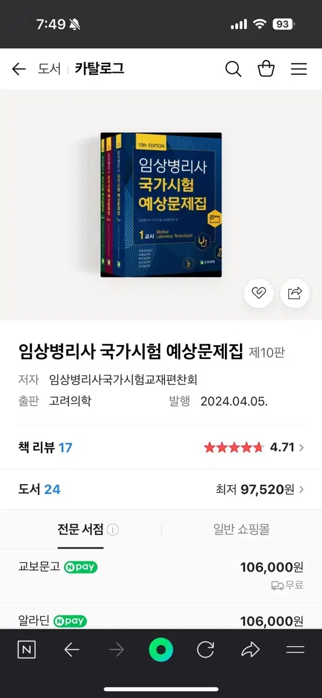
Task: Select the 전문 서점 tab
Action: tap(80, 529)
